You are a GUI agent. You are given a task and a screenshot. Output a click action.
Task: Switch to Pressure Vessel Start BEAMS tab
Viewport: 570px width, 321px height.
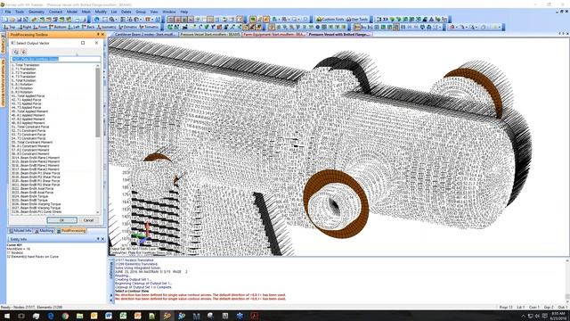tap(210, 34)
